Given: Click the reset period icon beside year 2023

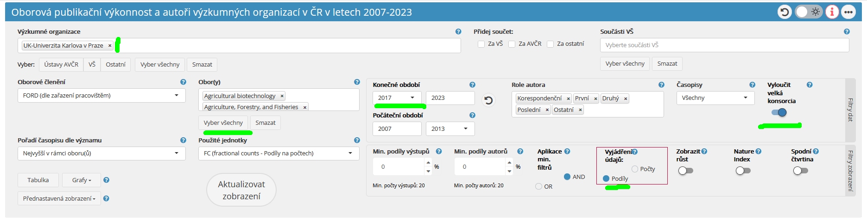Looking at the screenshot, I should pos(488,100).
